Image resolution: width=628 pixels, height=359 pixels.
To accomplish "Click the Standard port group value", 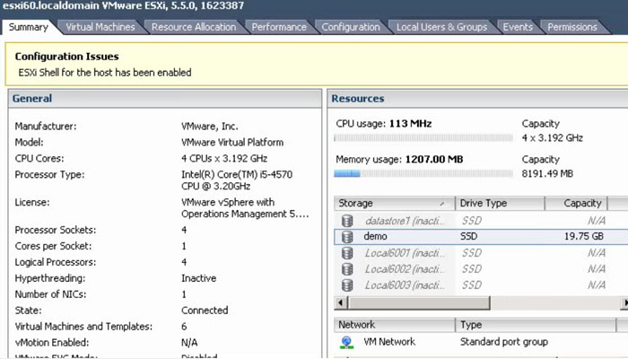I will [x=504, y=342].
